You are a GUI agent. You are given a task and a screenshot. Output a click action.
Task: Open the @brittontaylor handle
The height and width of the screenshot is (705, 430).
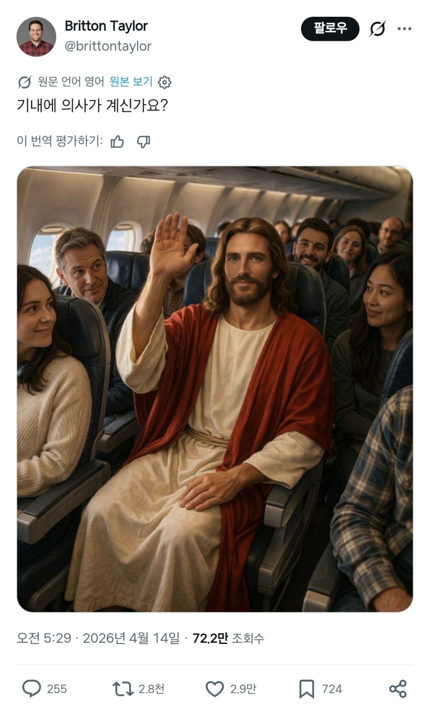108,46
